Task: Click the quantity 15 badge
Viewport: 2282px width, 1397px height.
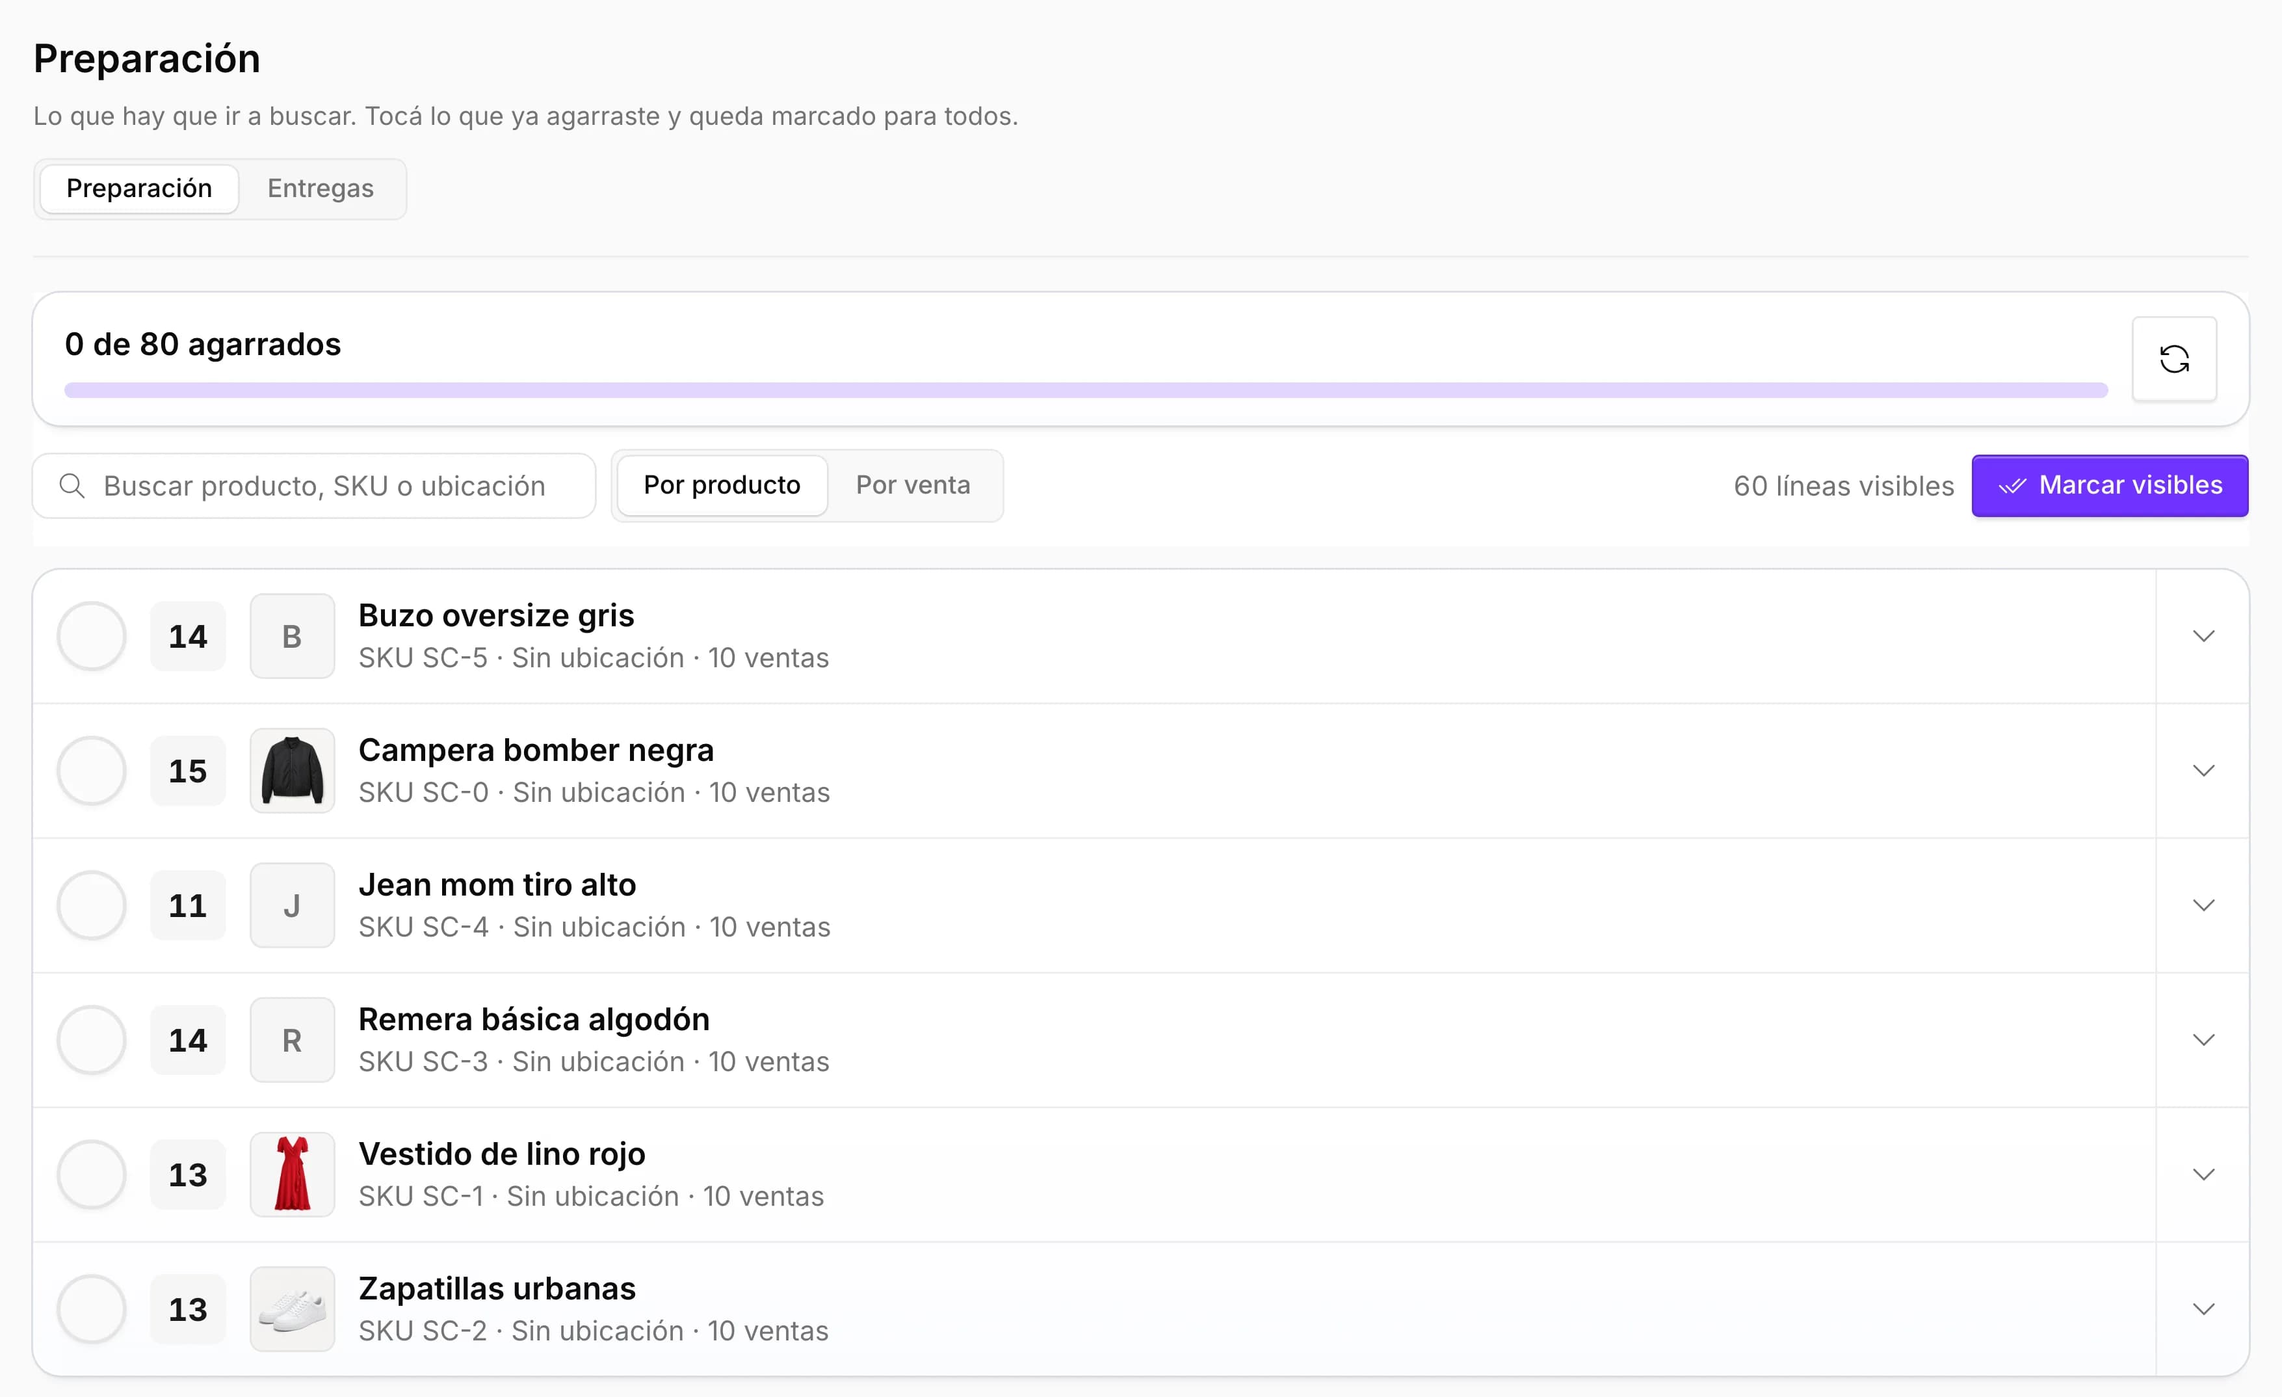Action: click(188, 770)
